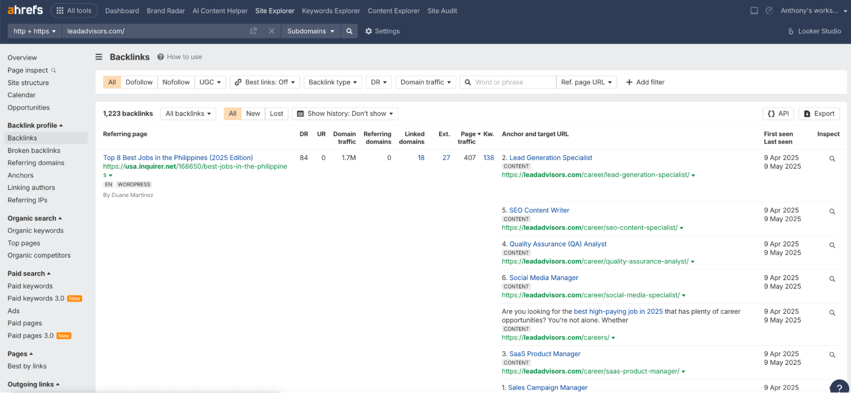The image size is (851, 393).
Task: Click the leadadvisors.com/ URL input
Action: pos(155,31)
